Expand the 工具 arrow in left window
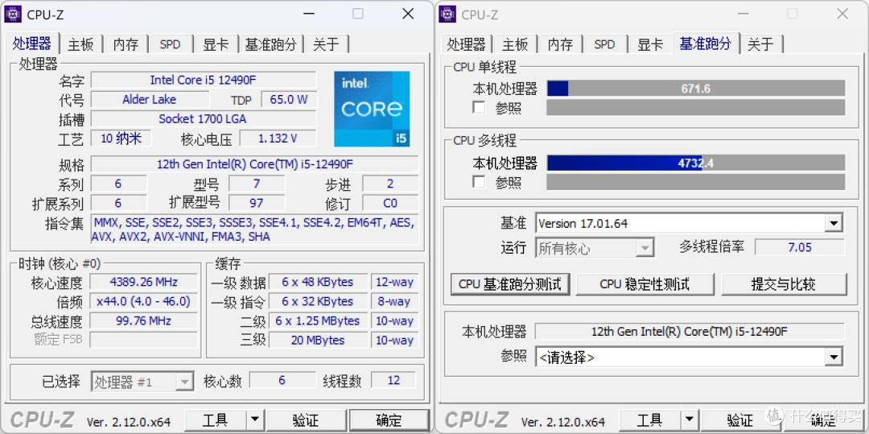This screenshot has height=434, width=869. [254, 420]
